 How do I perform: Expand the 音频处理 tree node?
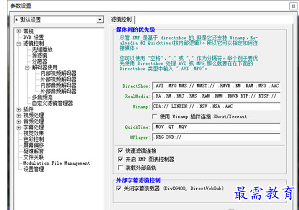tap(19, 122)
